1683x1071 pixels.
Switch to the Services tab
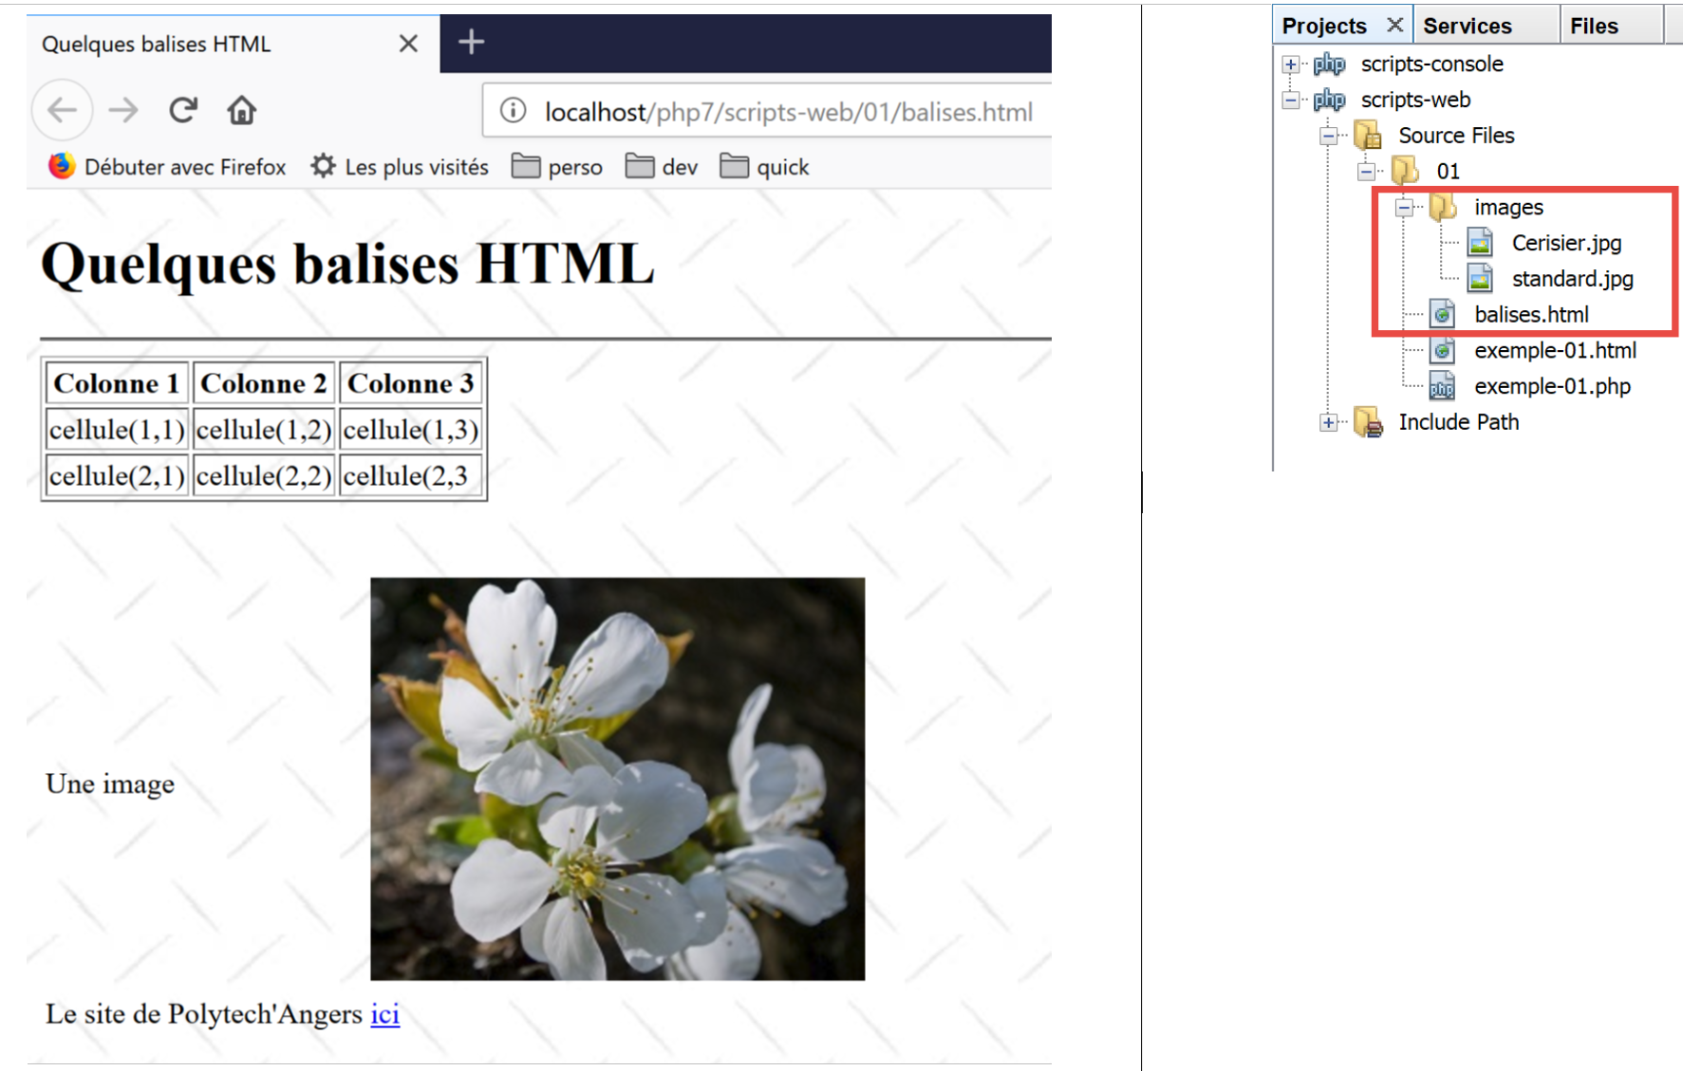click(1467, 26)
